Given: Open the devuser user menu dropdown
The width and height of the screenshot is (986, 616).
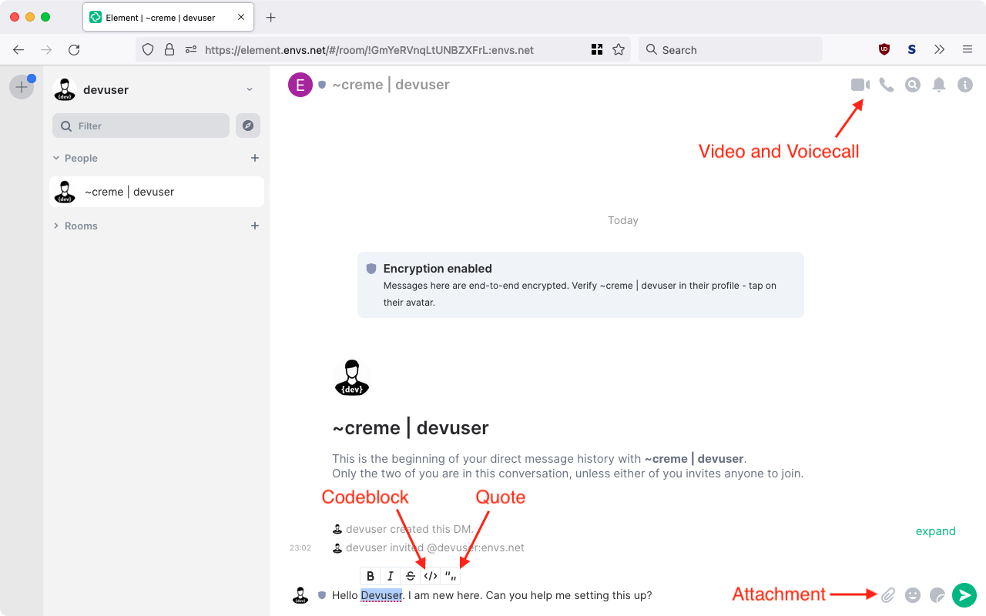Looking at the screenshot, I should click(250, 89).
